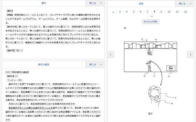Open the 拡大および回転 button
196x122 pixels.
pyautogui.click(x=150, y=22)
